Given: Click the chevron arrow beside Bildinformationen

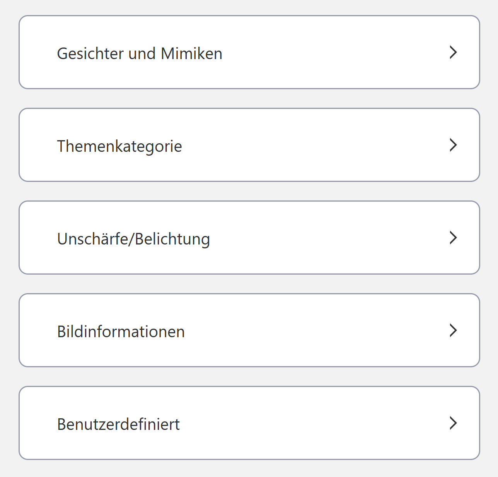Looking at the screenshot, I should 453,330.
